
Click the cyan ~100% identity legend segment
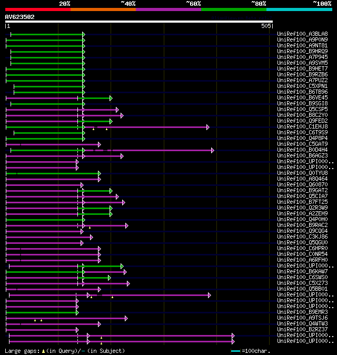tap(299, 9)
